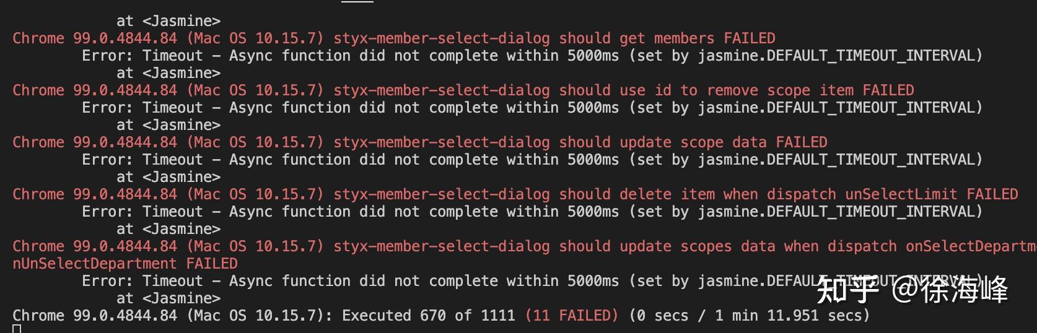1037x333 pixels.
Task: Click 'jasmine.DEFAULT_TIMEOUT_INTERVAL' in second error
Action: (x=836, y=108)
